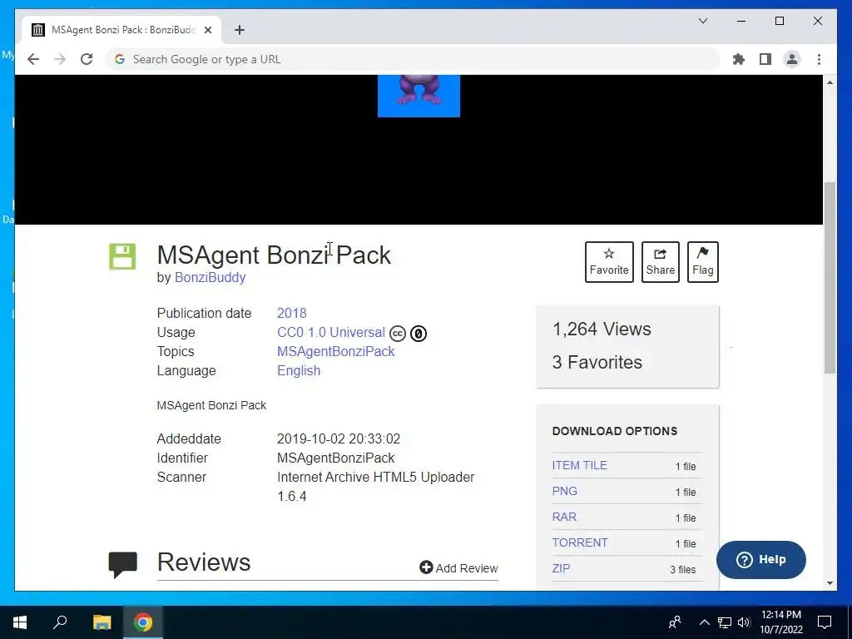Click the DOWNLOAD OPTIONS heading
852x639 pixels.
(x=615, y=431)
